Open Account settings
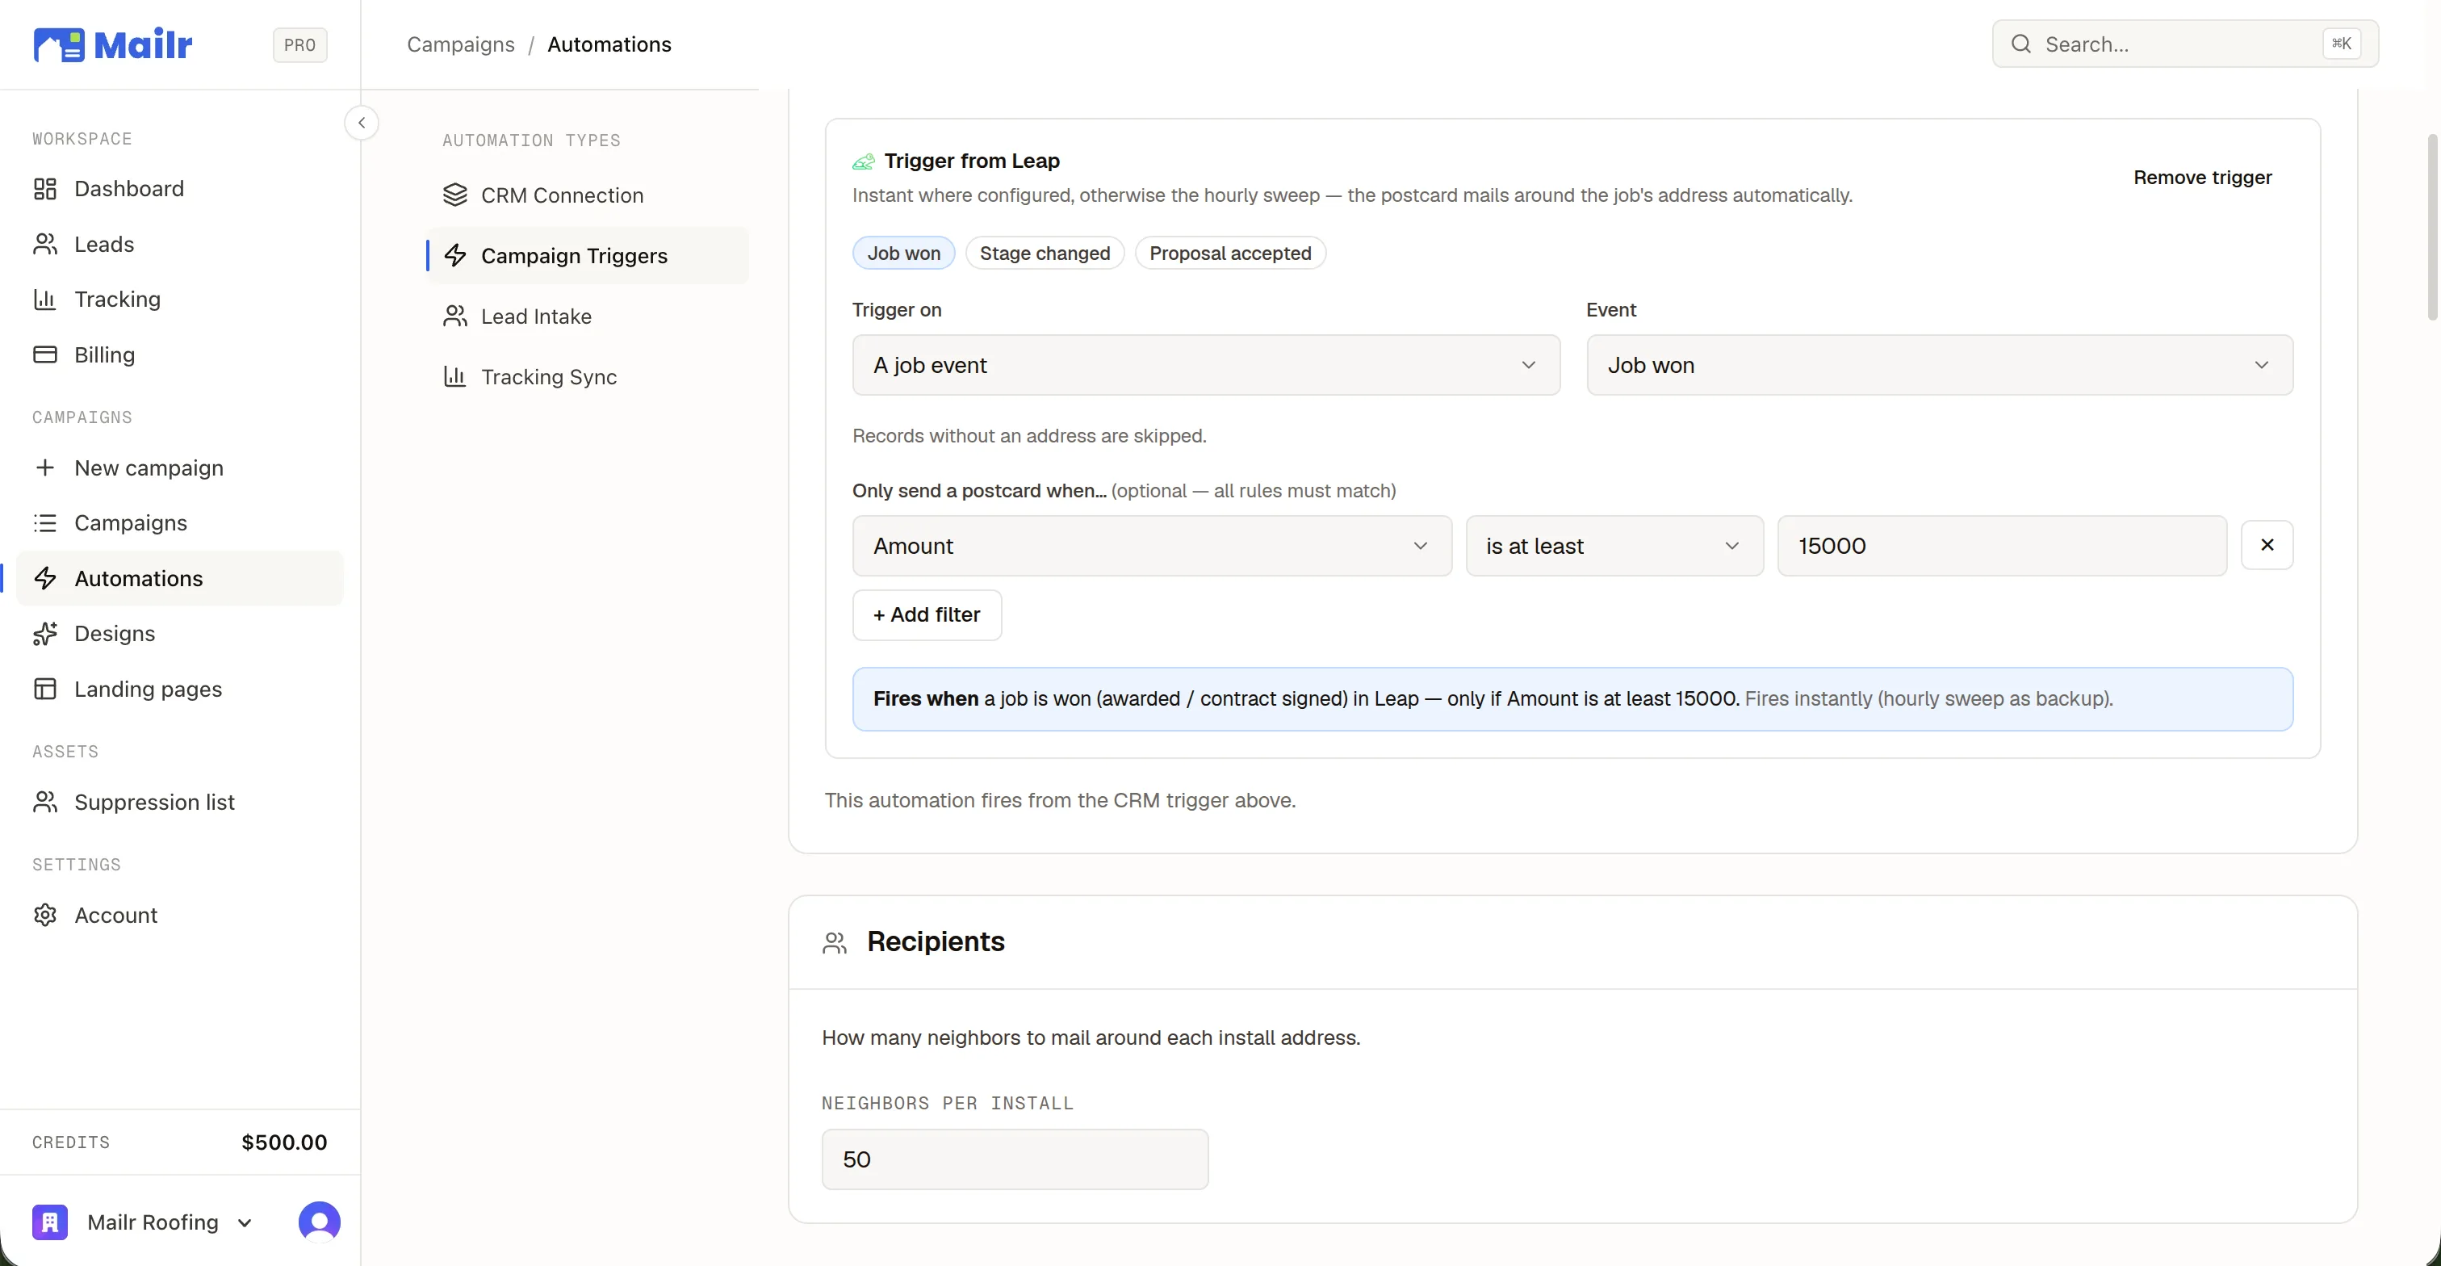Screen dimensions: 2441x1266 [180, 915]
